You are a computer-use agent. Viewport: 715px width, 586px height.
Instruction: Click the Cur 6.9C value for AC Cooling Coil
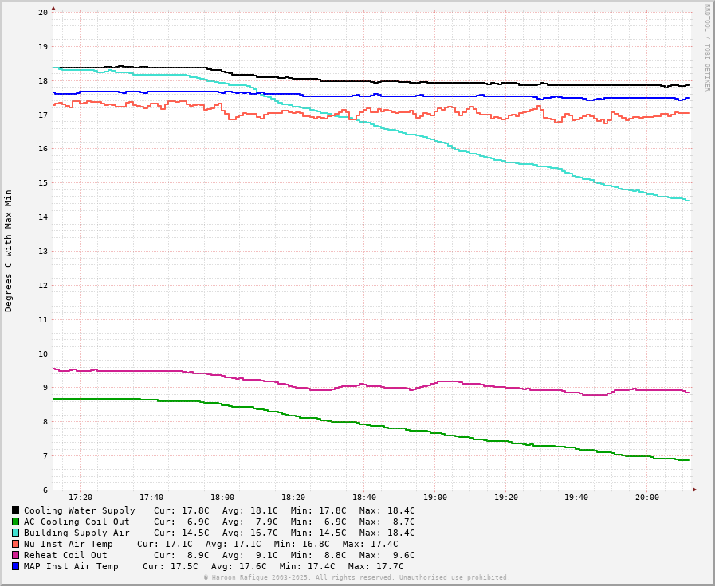click(182, 522)
